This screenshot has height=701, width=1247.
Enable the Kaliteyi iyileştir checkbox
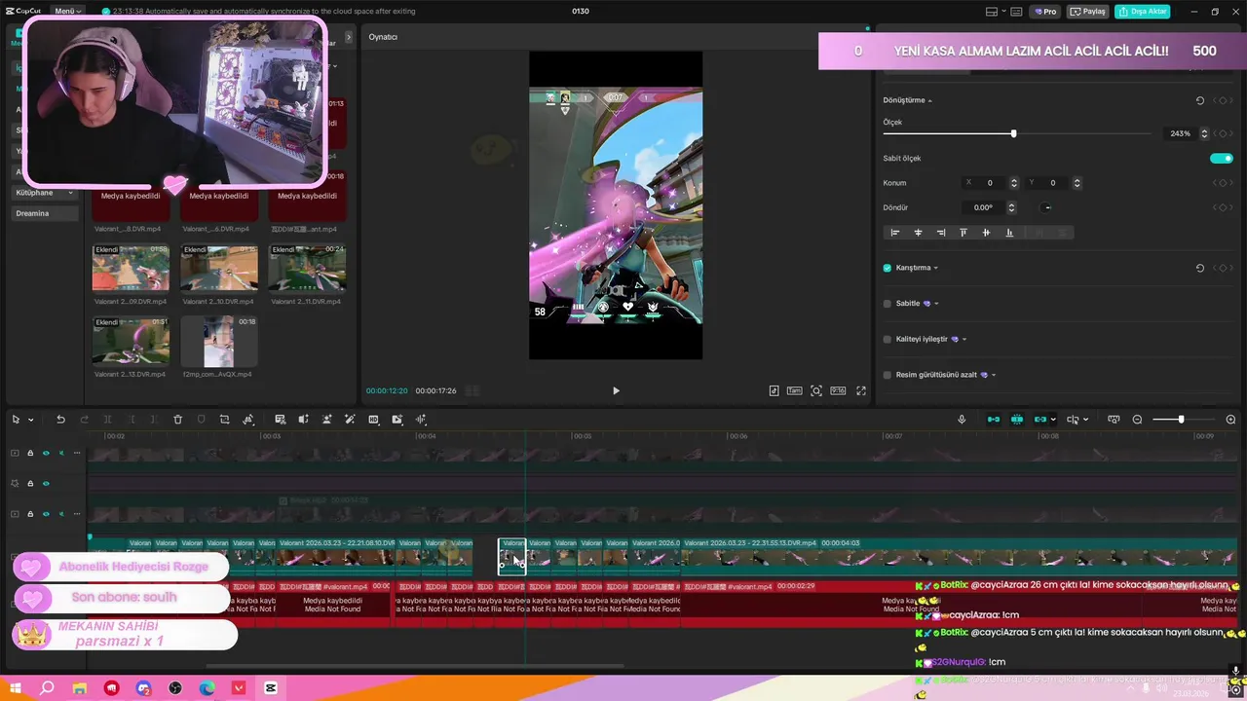pyautogui.click(x=888, y=339)
